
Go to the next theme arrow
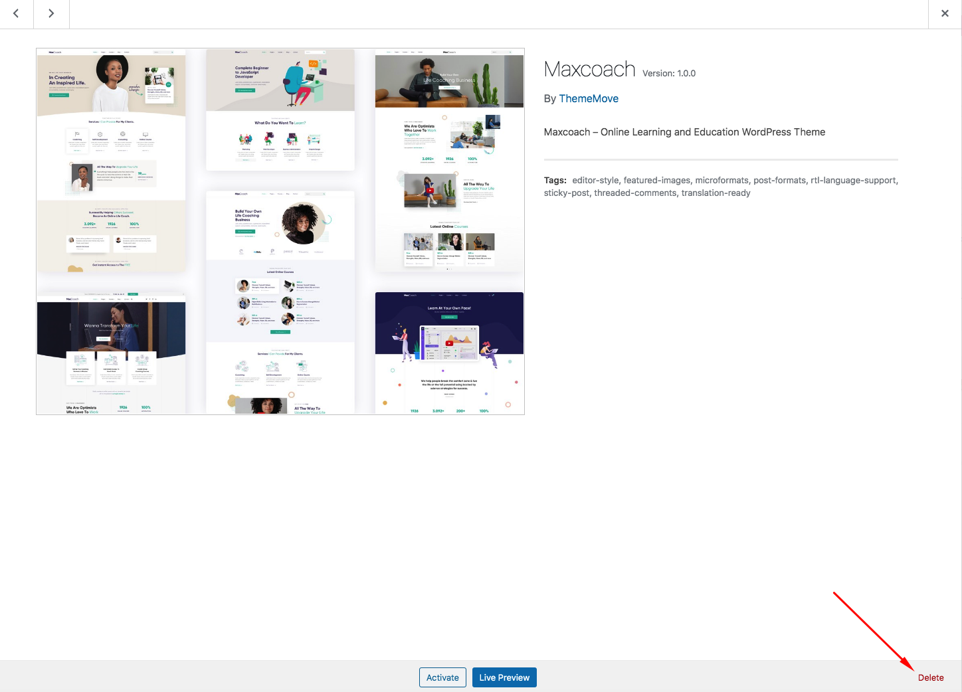[x=51, y=13]
